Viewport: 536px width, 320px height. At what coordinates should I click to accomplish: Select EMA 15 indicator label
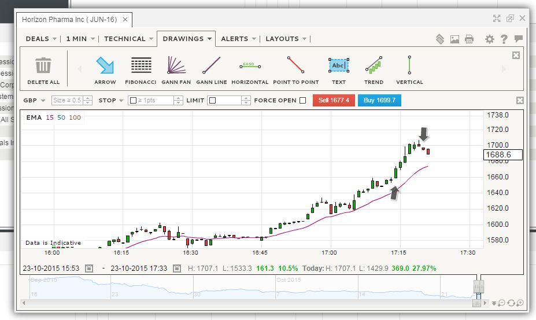coord(50,117)
